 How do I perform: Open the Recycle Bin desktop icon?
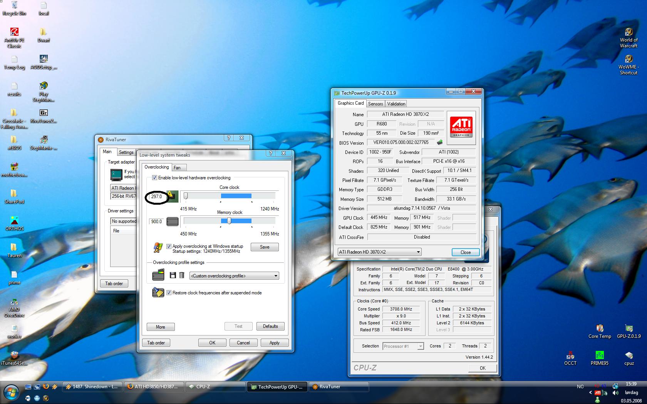14,8
